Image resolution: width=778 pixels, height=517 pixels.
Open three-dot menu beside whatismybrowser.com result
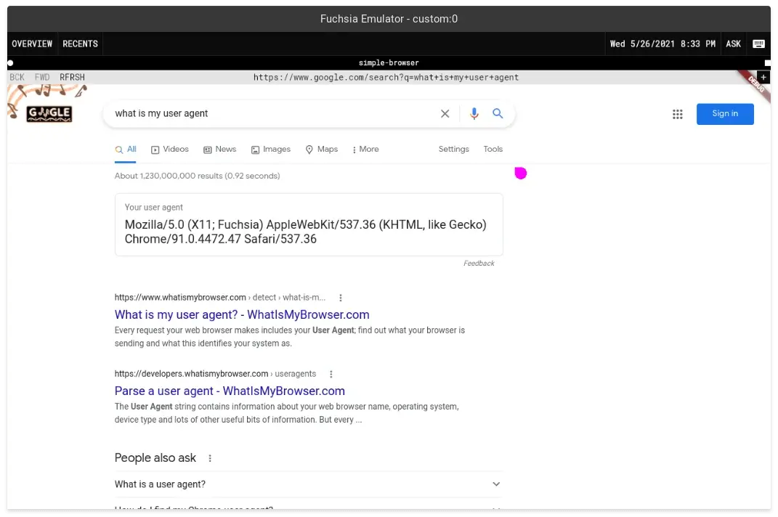pyautogui.click(x=341, y=298)
